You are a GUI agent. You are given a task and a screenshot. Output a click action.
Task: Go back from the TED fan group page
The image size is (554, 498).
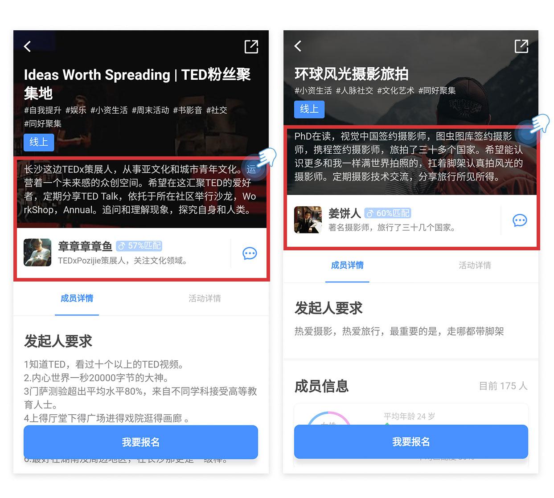coord(28,46)
